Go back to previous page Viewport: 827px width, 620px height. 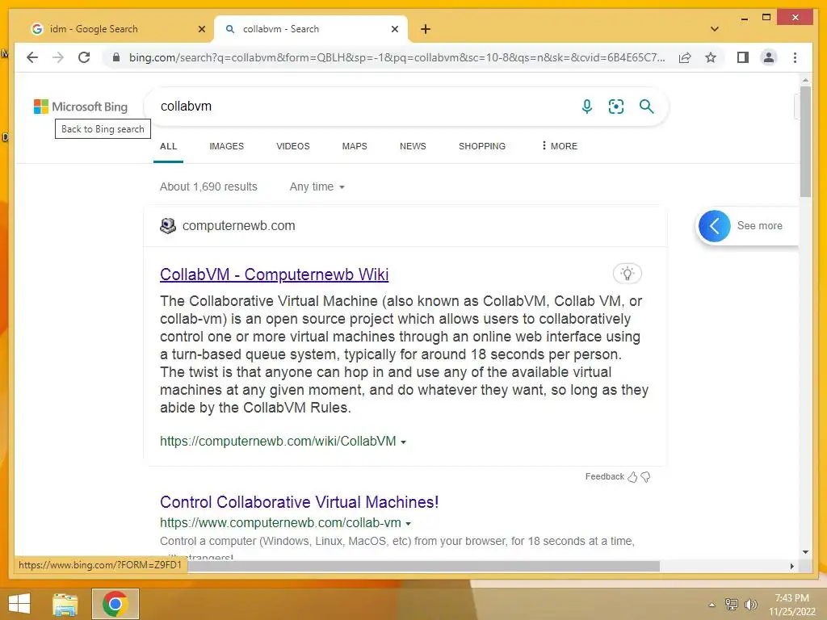32,57
